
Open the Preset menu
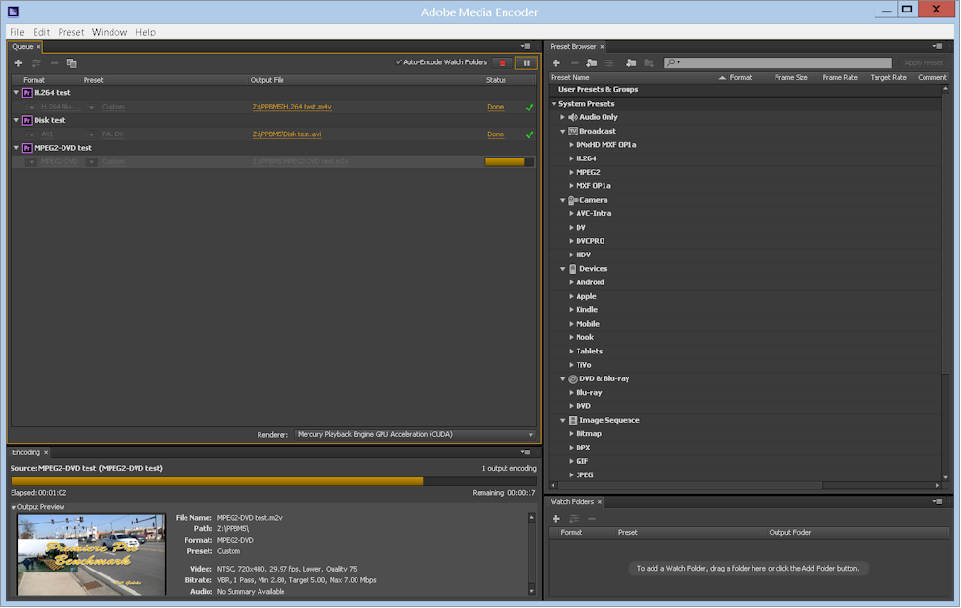(70, 32)
